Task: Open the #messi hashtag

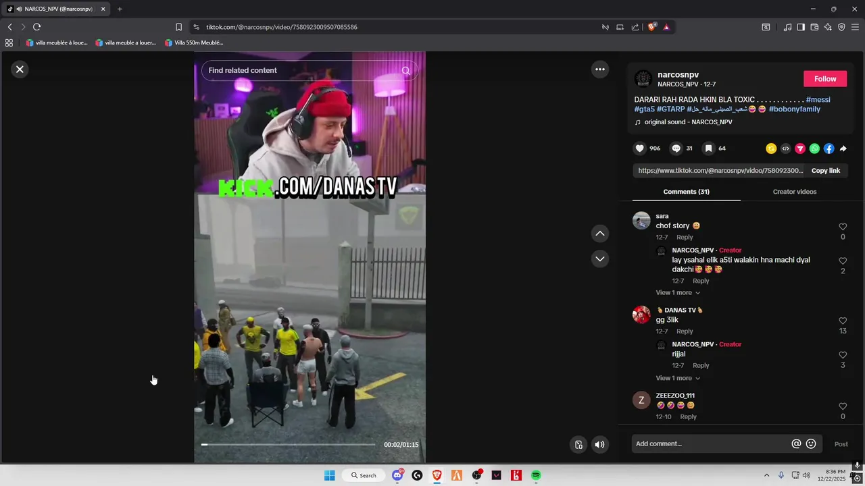Action: [x=818, y=100]
